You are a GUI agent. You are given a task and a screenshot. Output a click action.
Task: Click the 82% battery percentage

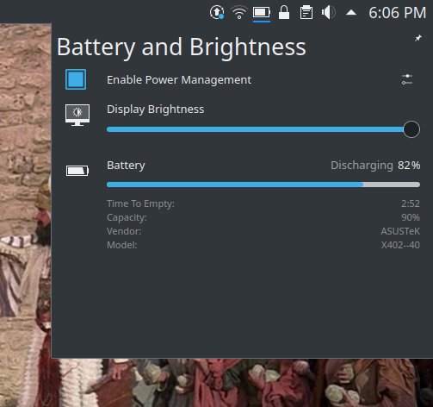pos(409,166)
